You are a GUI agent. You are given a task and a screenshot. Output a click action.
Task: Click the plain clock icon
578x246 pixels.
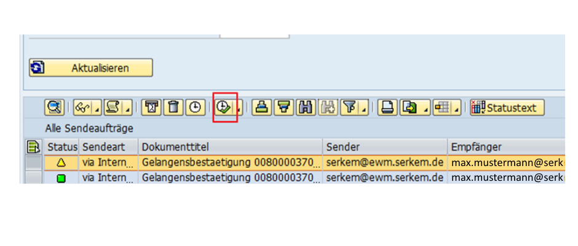click(x=196, y=108)
